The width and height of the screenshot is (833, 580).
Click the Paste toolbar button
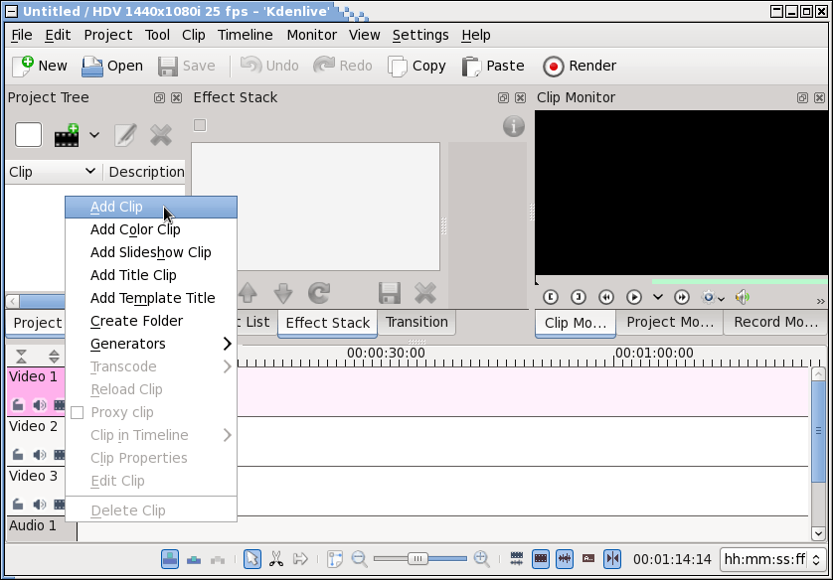[492, 66]
